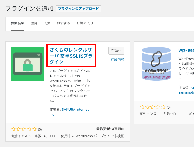Open the 注目 tab

(x=34, y=23)
